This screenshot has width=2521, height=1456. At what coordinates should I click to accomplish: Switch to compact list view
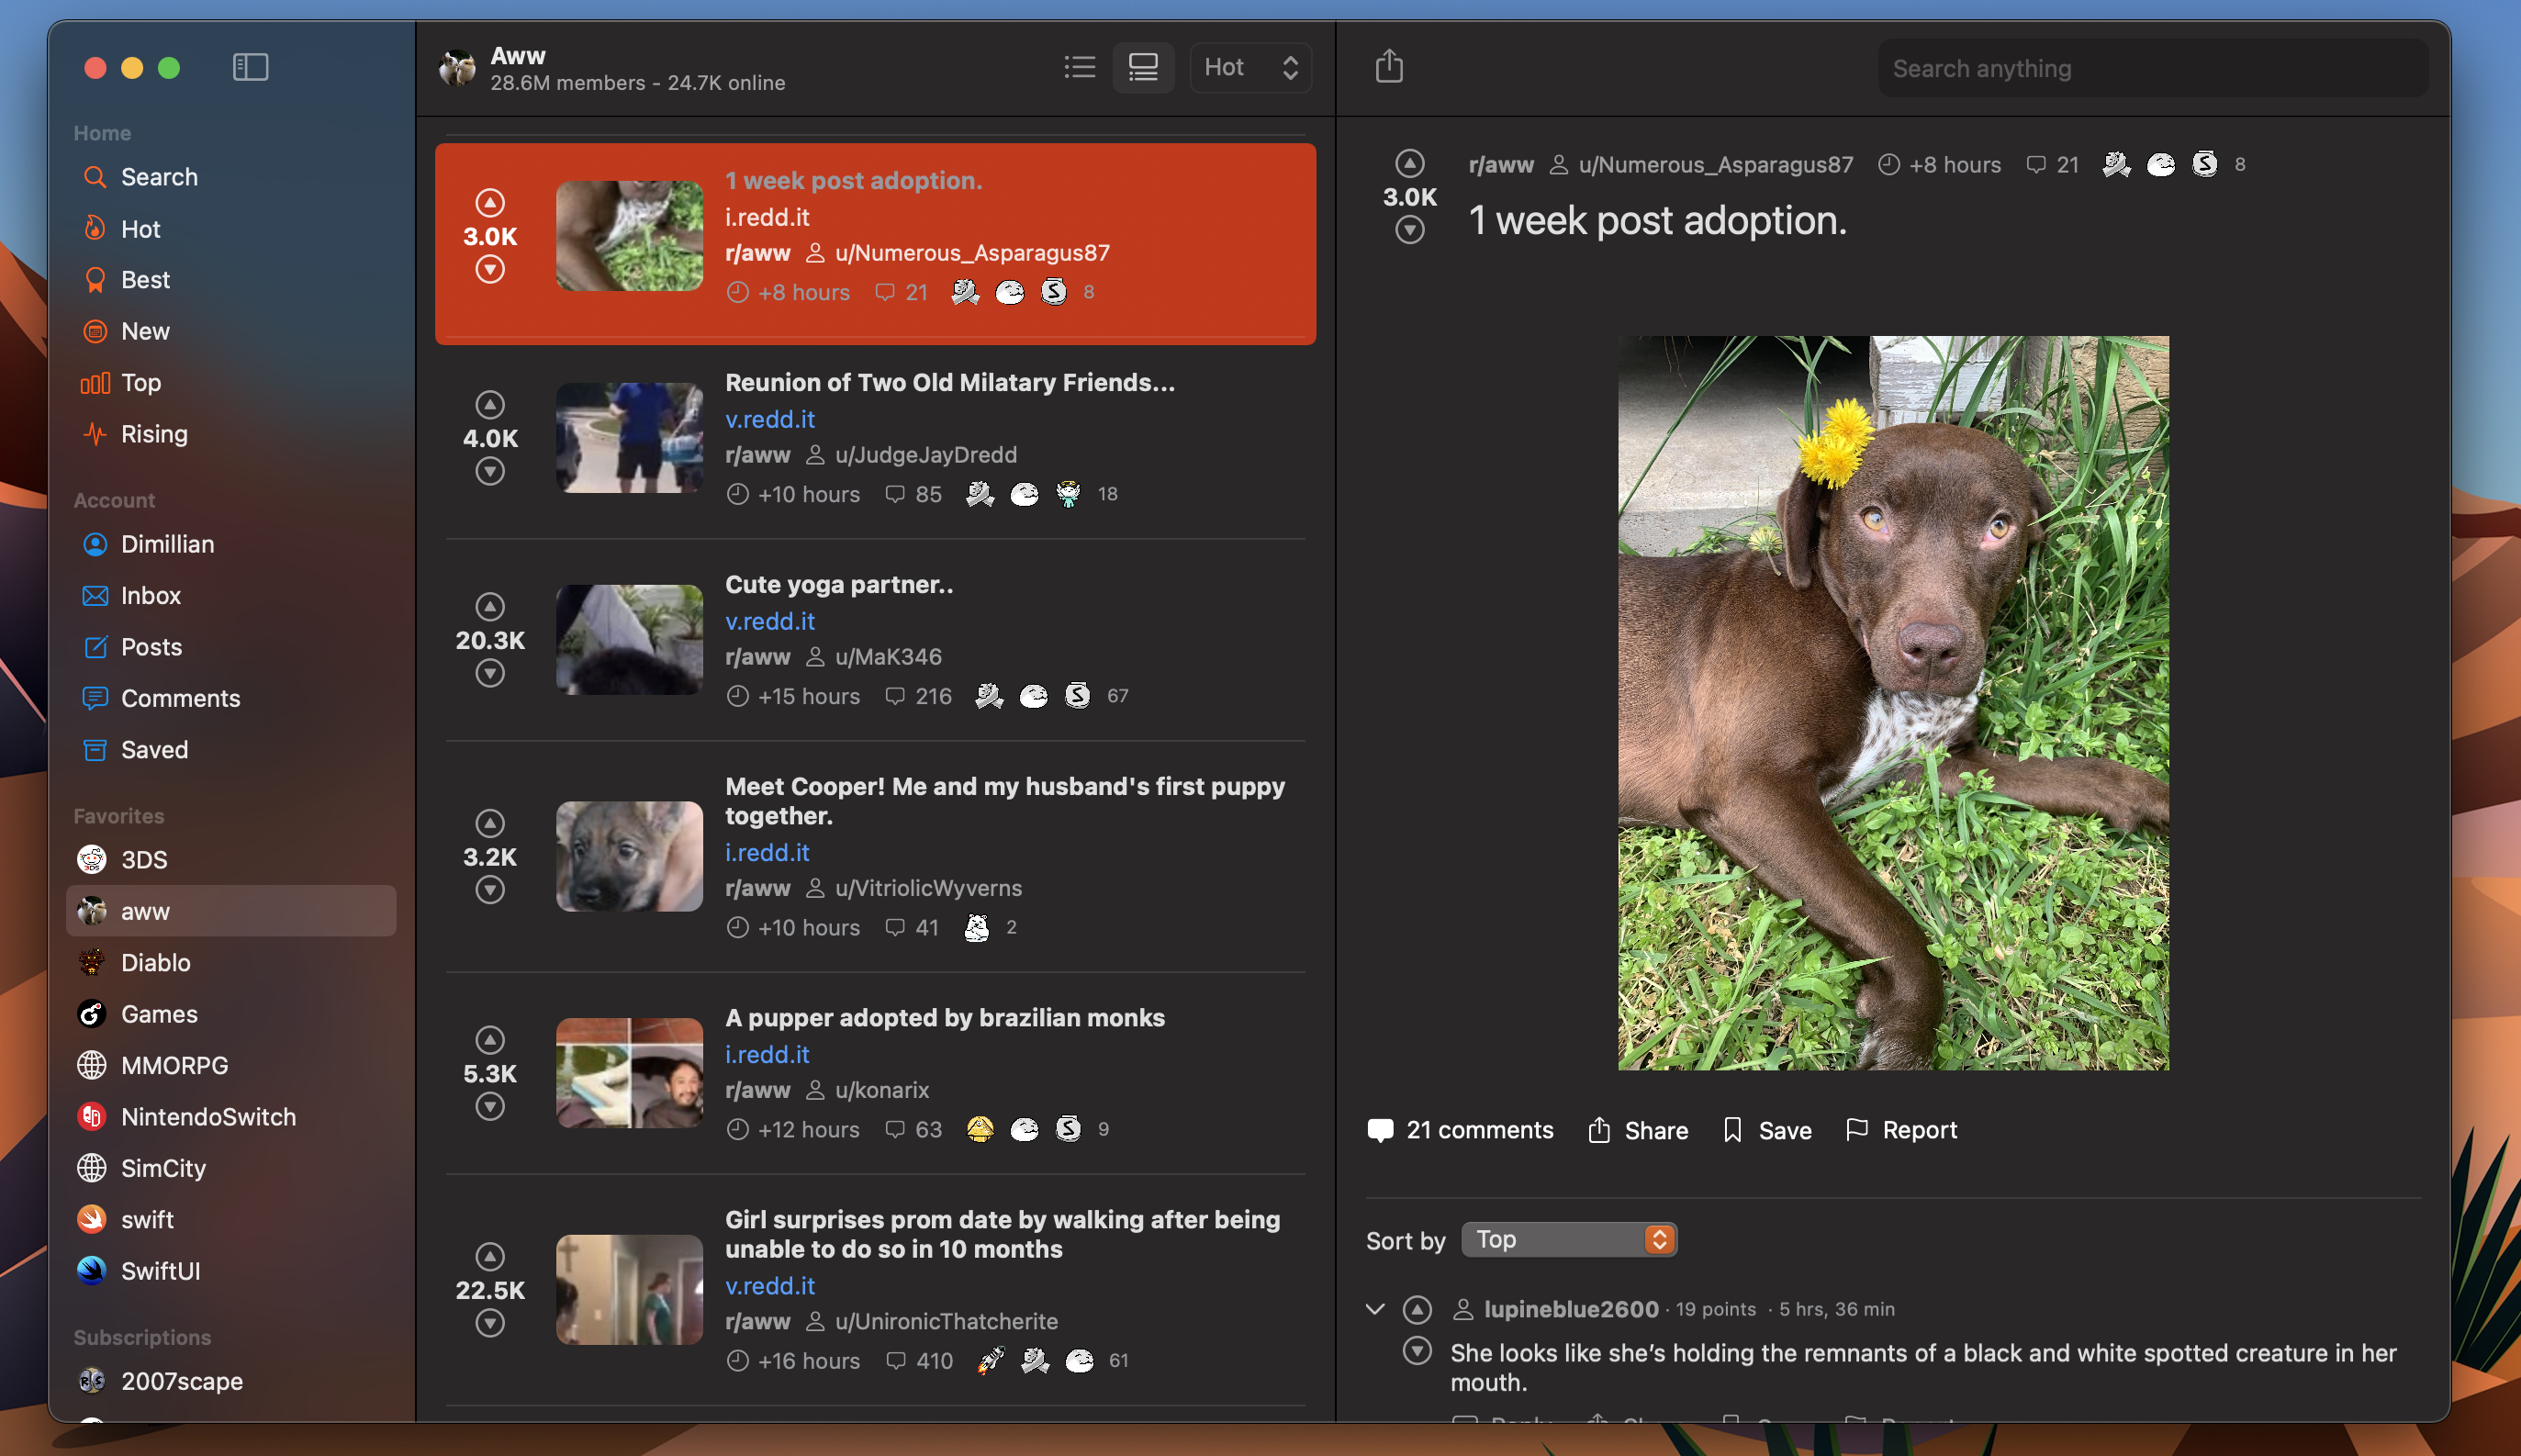click(1080, 67)
